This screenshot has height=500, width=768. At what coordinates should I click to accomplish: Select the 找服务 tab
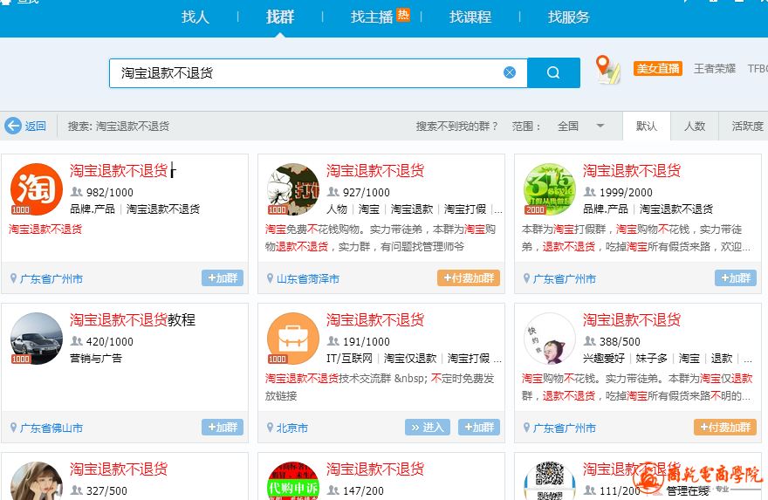tap(569, 17)
